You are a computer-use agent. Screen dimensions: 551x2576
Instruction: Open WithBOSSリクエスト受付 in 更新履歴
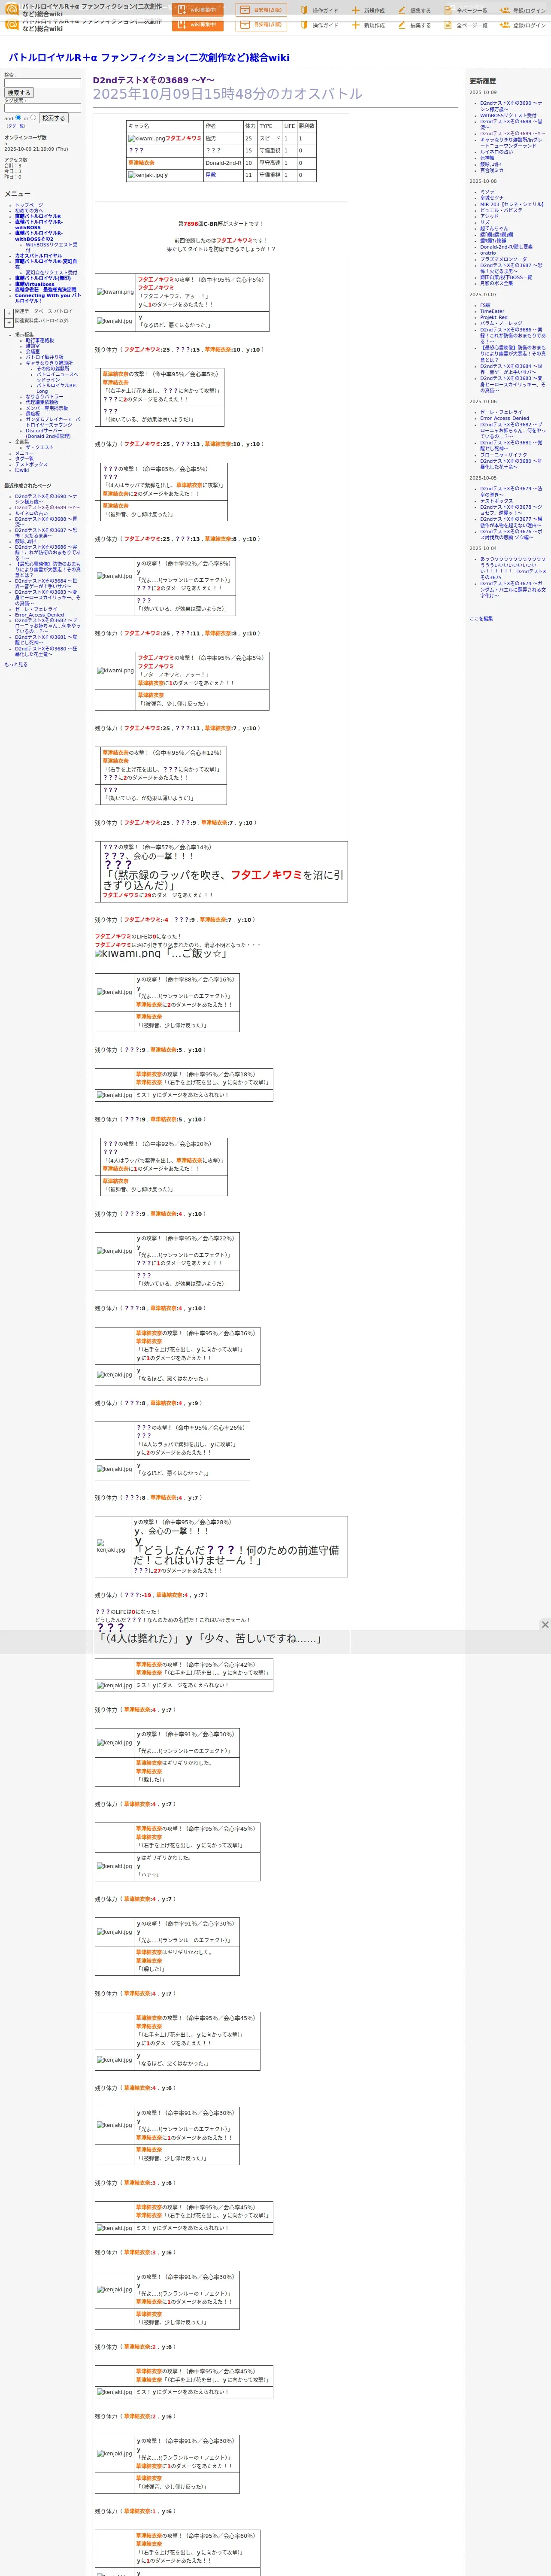(x=508, y=115)
